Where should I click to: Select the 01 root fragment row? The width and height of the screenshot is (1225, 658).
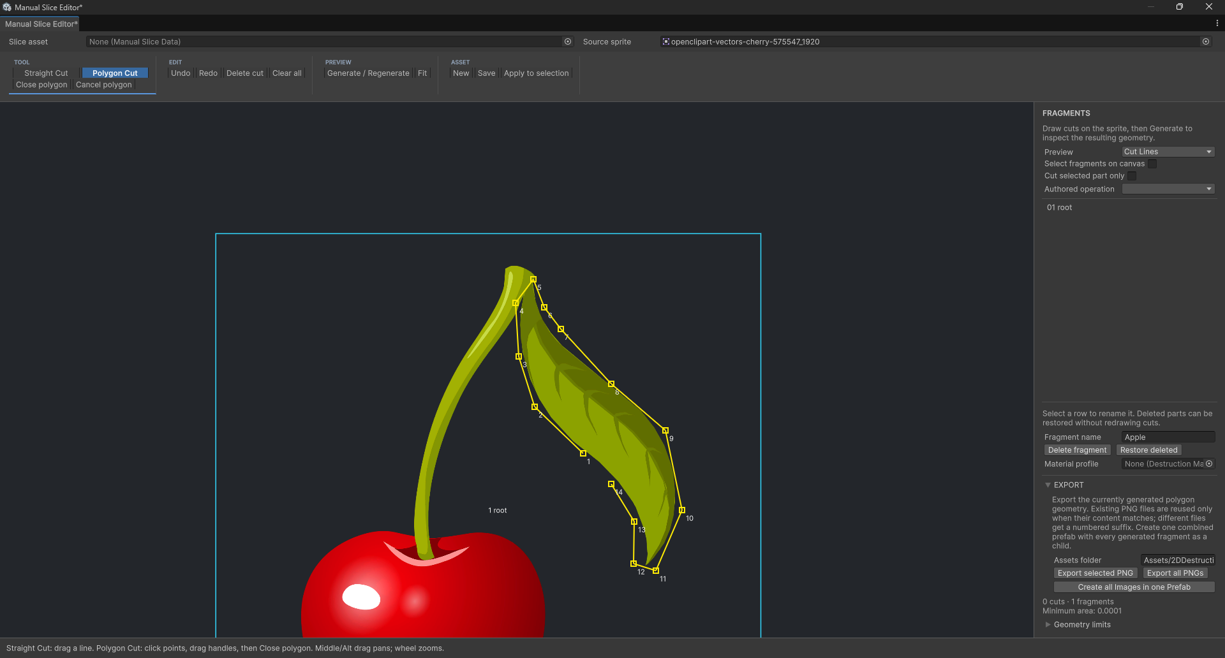(1128, 207)
